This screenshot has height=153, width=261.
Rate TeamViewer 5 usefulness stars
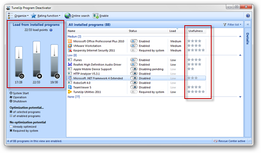point(194,87)
